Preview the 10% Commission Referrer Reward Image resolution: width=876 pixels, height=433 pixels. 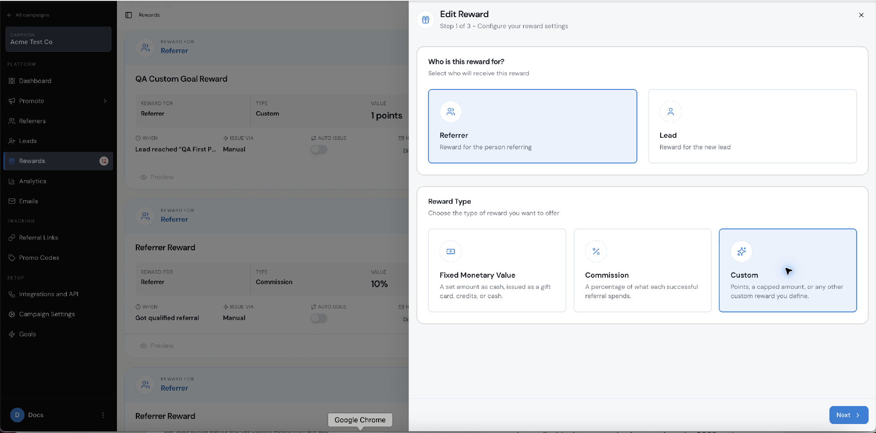(x=157, y=346)
